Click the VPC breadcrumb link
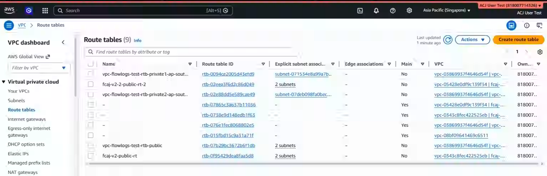Viewport: 547px width, 176px height. click(22, 25)
